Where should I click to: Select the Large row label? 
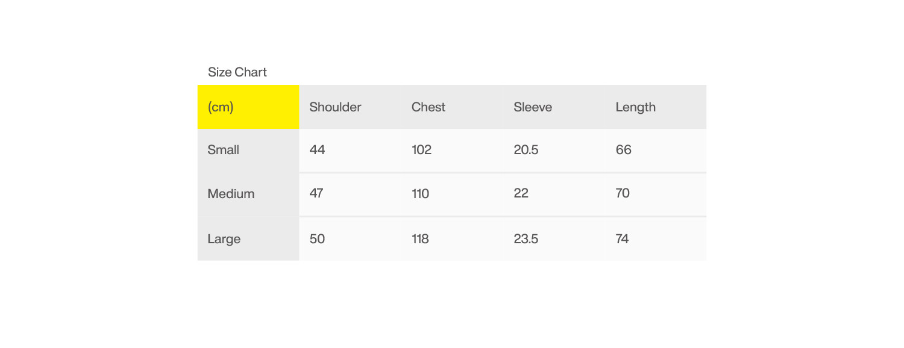pyautogui.click(x=224, y=239)
